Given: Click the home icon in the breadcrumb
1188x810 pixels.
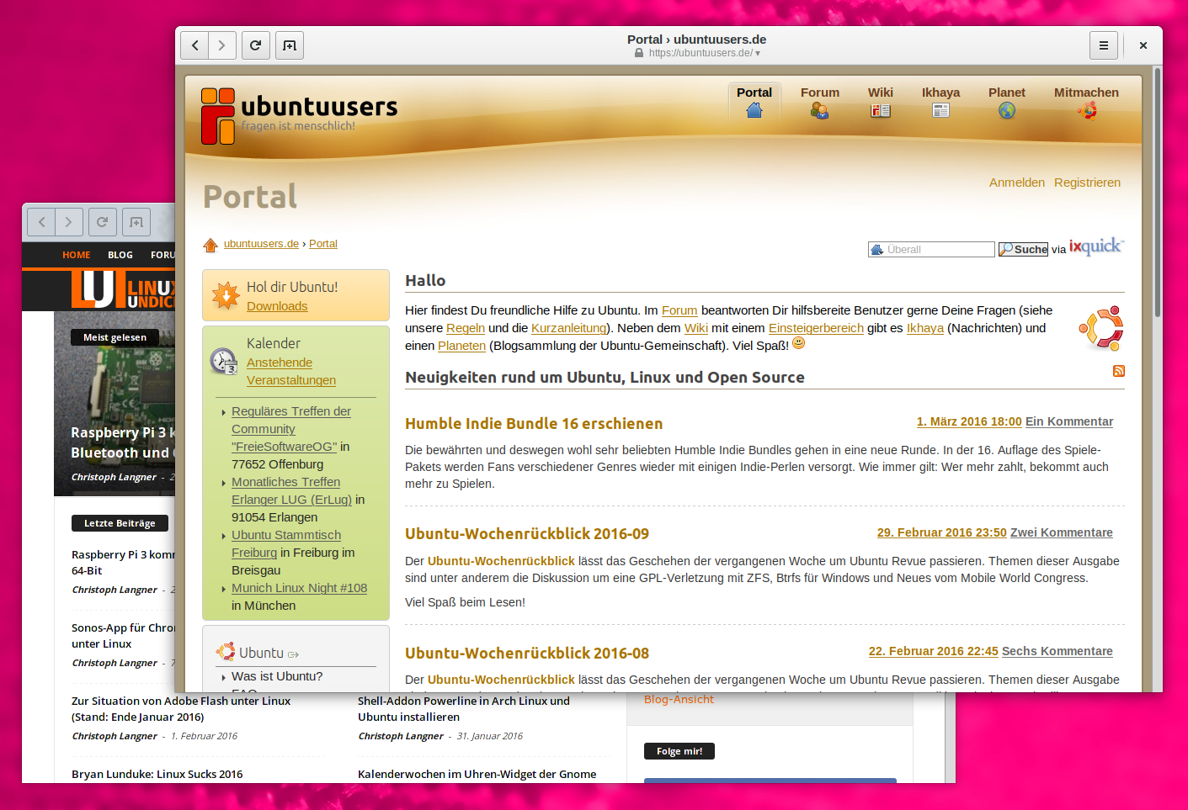Looking at the screenshot, I should click(210, 244).
